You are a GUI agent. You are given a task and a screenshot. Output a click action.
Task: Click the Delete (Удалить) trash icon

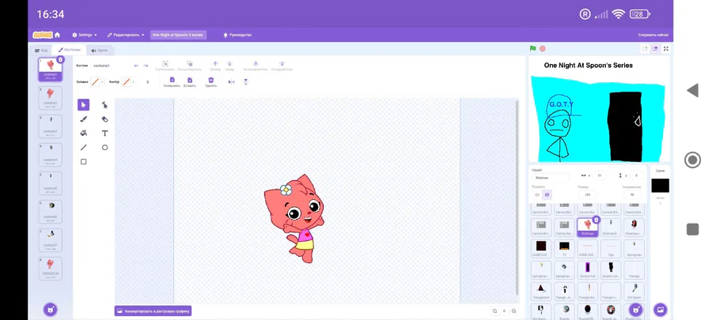[210, 80]
